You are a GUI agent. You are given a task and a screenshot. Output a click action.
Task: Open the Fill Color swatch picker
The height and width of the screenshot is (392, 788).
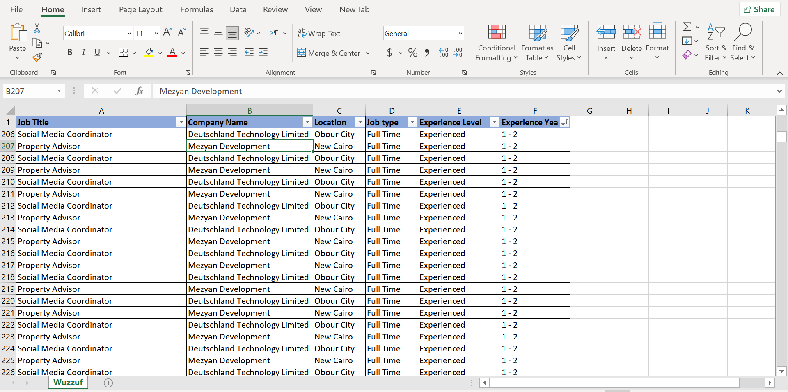click(x=160, y=53)
